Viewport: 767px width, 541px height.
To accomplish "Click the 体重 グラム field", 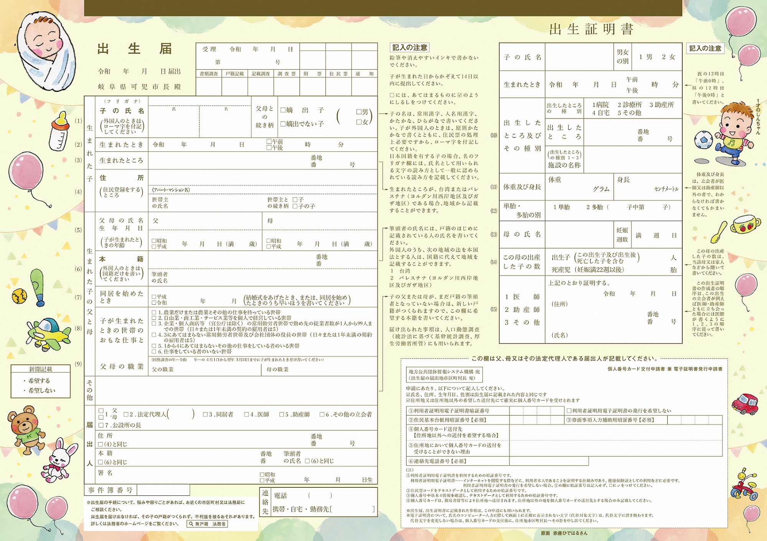I will (579, 187).
